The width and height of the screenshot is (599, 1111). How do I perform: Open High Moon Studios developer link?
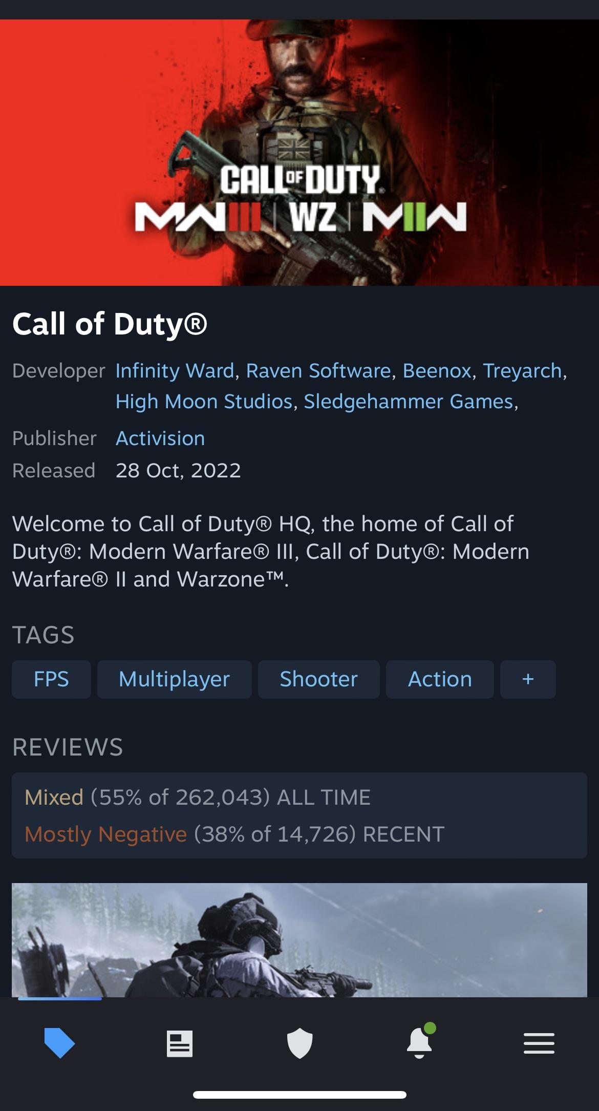[204, 402]
